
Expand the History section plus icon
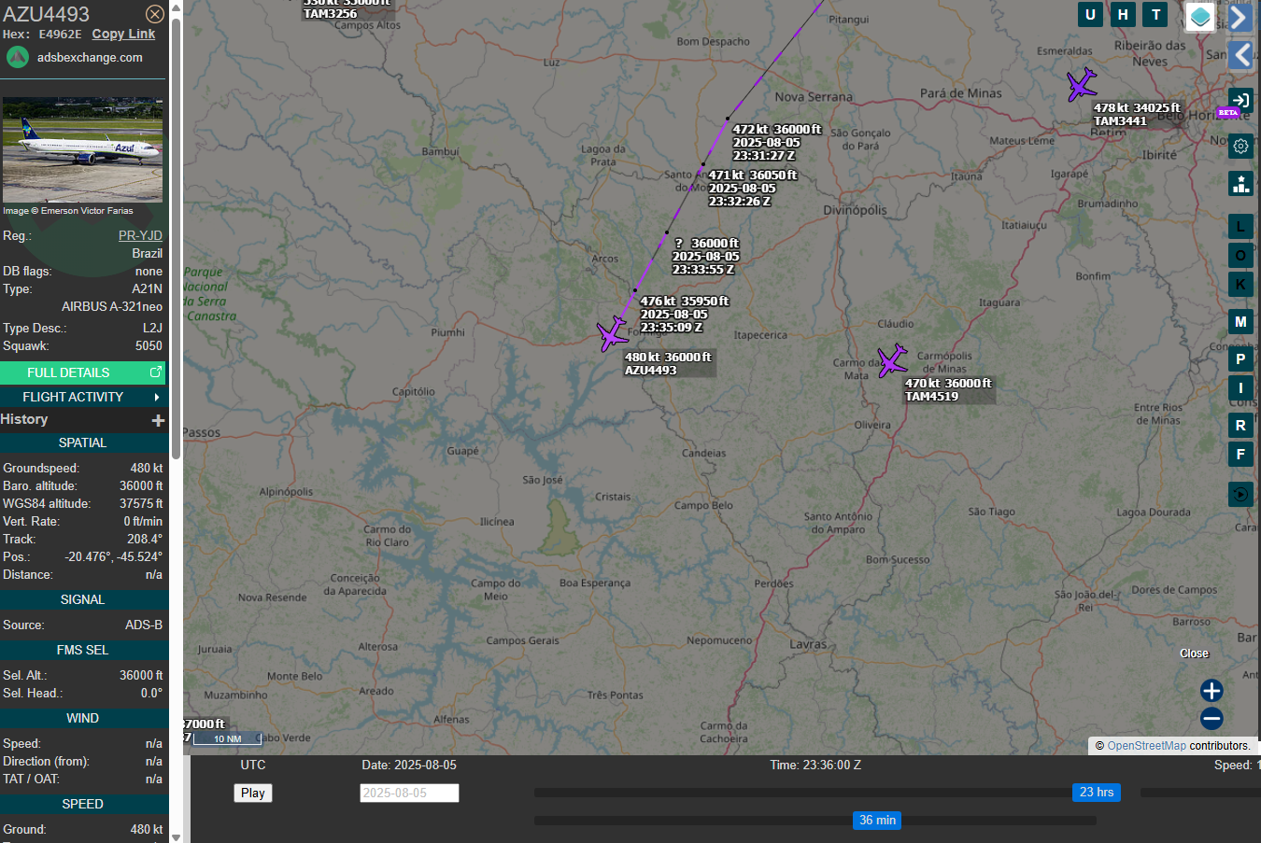(158, 420)
